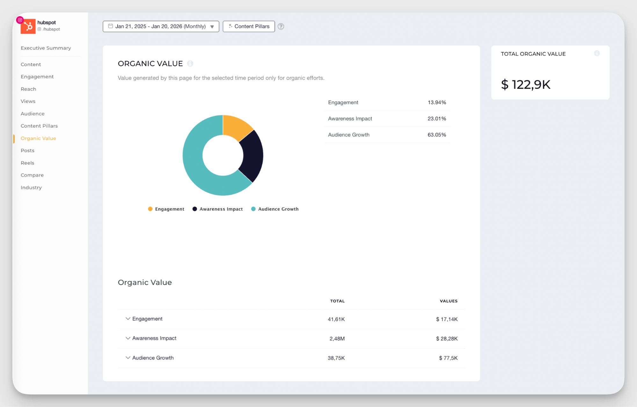
Task: Toggle the Awareness Impact legend item
Action: coord(221,209)
